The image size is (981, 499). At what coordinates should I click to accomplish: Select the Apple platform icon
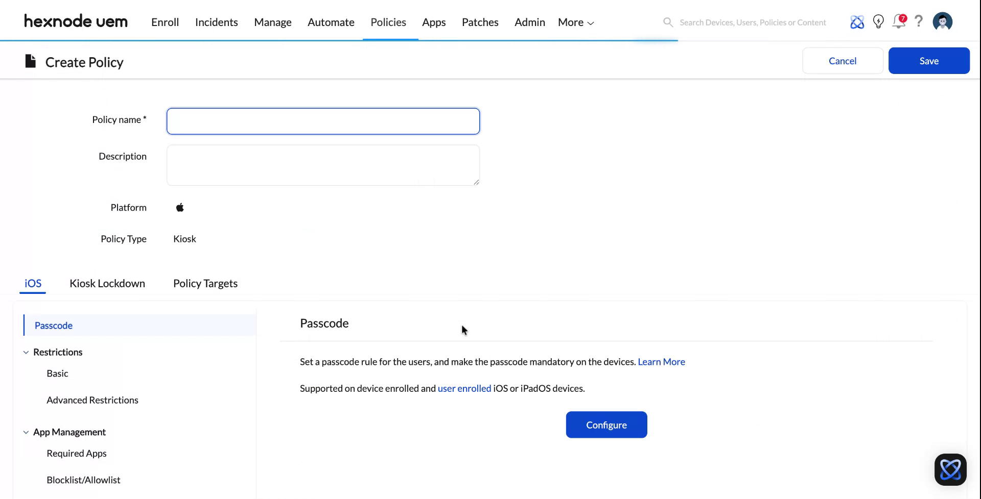[180, 207]
